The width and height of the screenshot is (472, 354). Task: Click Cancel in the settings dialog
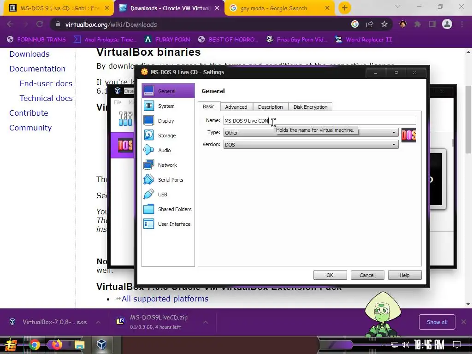click(367, 275)
